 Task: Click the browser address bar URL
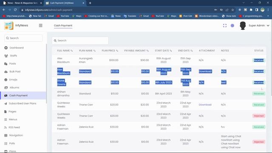[x=48, y=10]
